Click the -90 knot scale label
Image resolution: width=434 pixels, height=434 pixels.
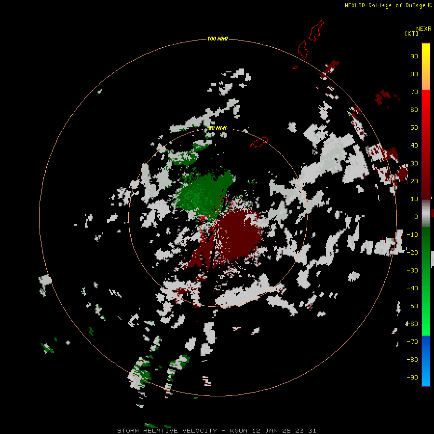[x=412, y=378]
